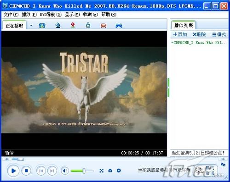230x182 pixels.
Task: Click 删除 to remove playlist item
Action: [x=199, y=34]
